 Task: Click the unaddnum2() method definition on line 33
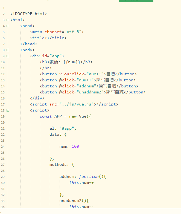pos(74,201)
